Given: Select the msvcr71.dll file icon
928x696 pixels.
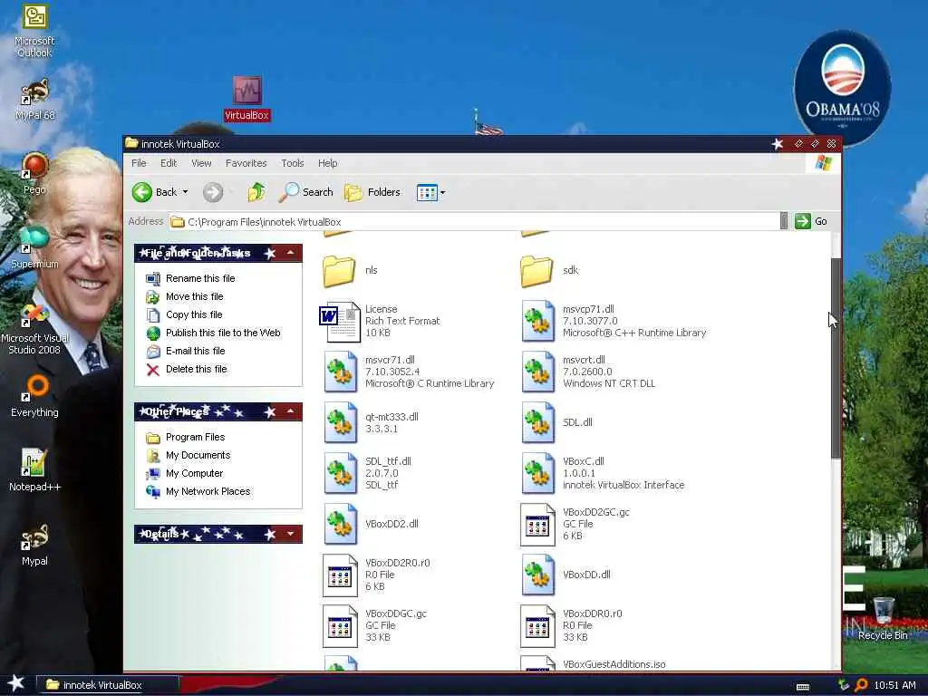Looking at the screenshot, I should pos(341,372).
